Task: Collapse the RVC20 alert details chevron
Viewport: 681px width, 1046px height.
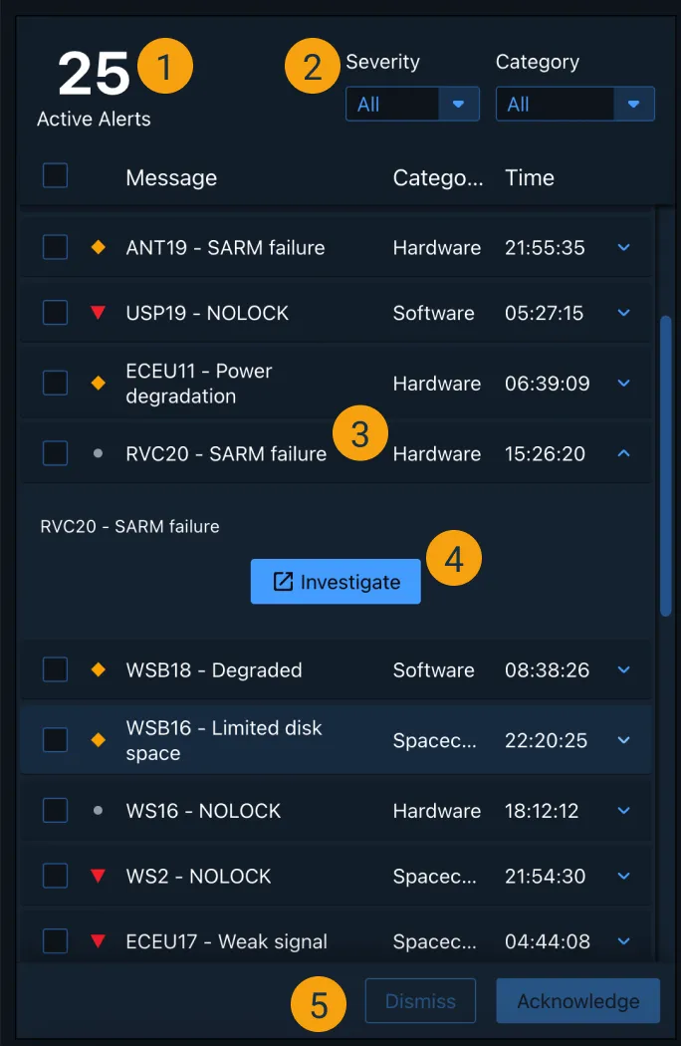Action: click(623, 453)
